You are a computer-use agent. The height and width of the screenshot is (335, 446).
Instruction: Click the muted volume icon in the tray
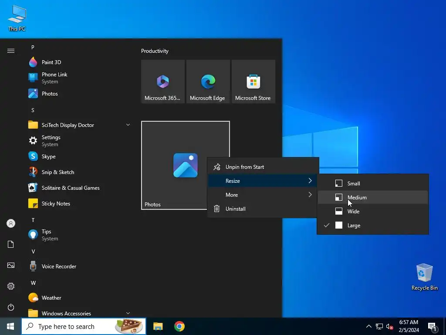tap(389, 326)
